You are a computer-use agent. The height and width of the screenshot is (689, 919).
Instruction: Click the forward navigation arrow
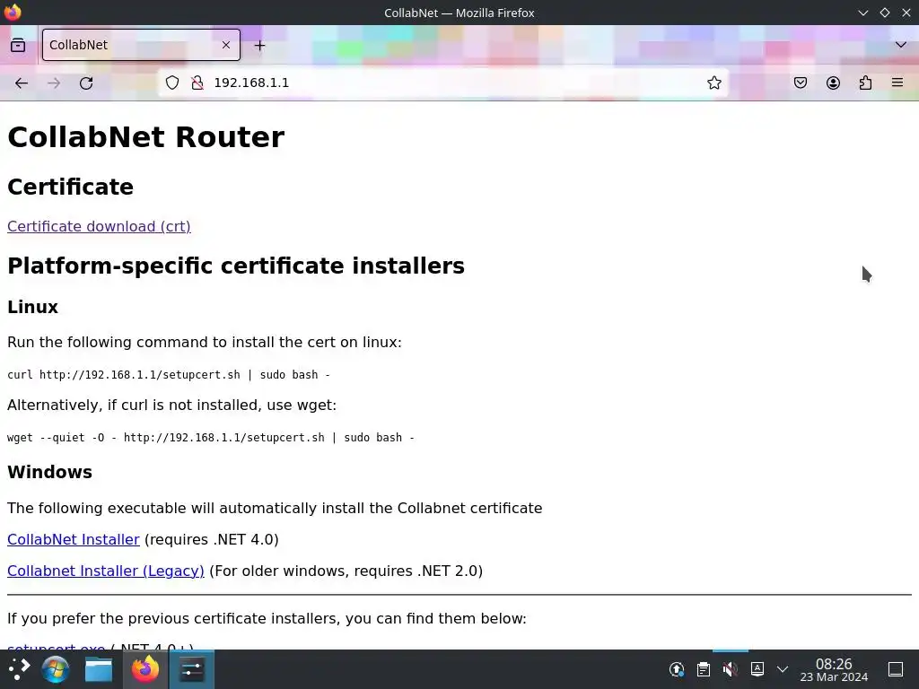(x=54, y=83)
